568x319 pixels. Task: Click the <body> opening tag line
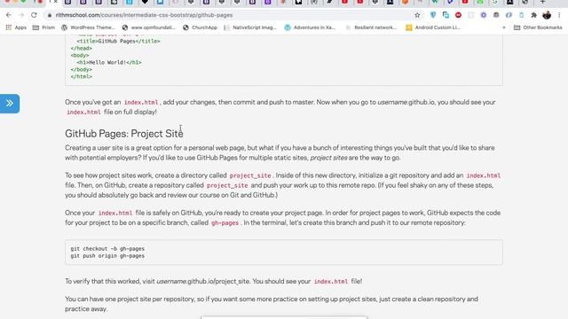pos(80,55)
